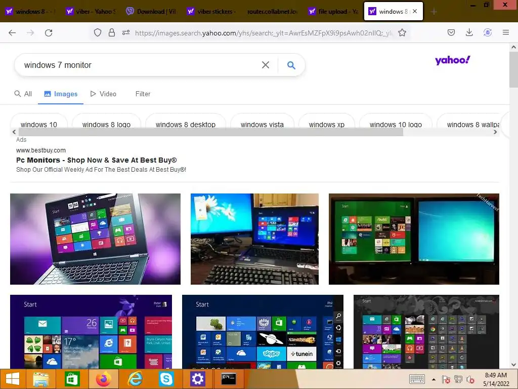
Task: Save page to Pocket
Action: tap(451, 32)
